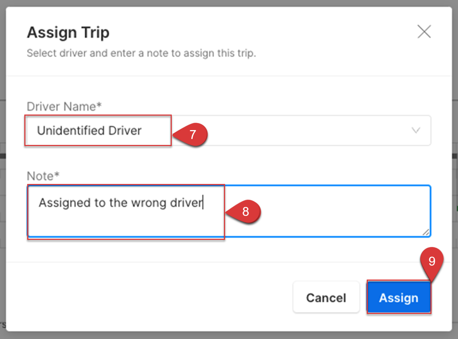The image size is (458, 339).
Task: Click the red callout marker 8
Action: click(x=244, y=211)
